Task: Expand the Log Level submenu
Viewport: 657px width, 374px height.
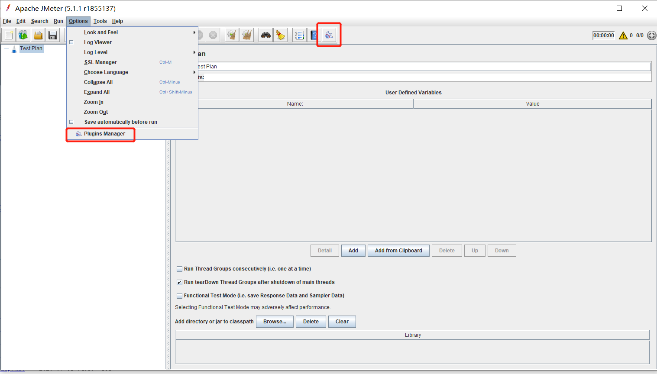Action: 132,52
